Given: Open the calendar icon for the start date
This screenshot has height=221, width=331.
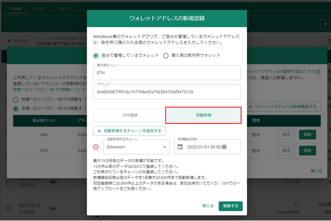Looking at the screenshot, I should [x=180, y=147].
